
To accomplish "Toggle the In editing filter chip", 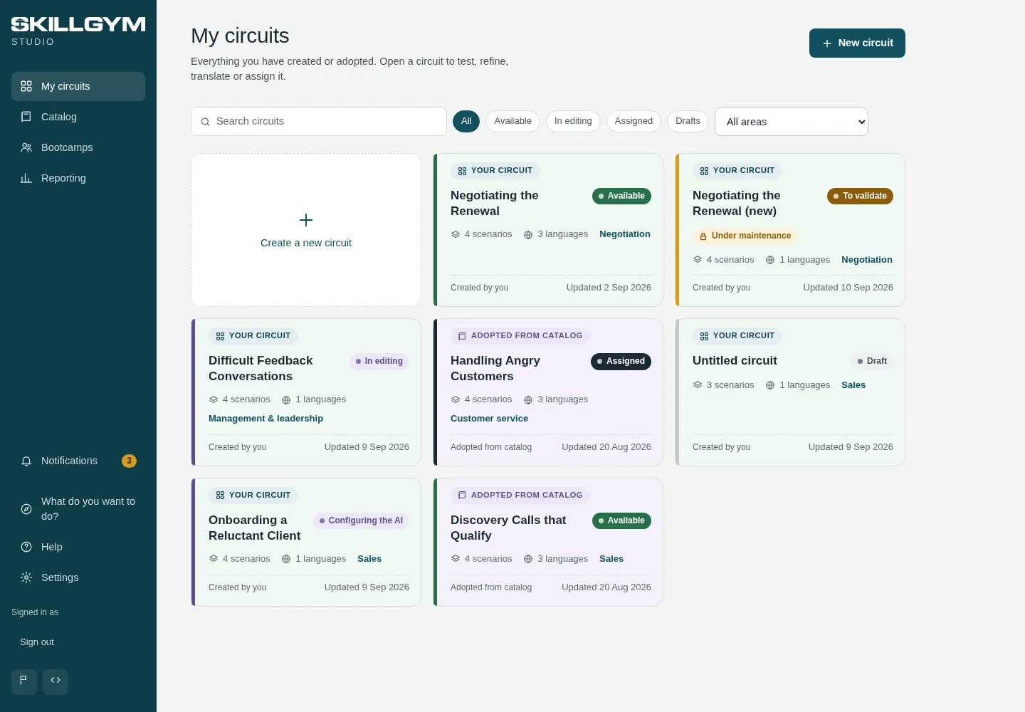I will pyautogui.click(x=573, y=121).
